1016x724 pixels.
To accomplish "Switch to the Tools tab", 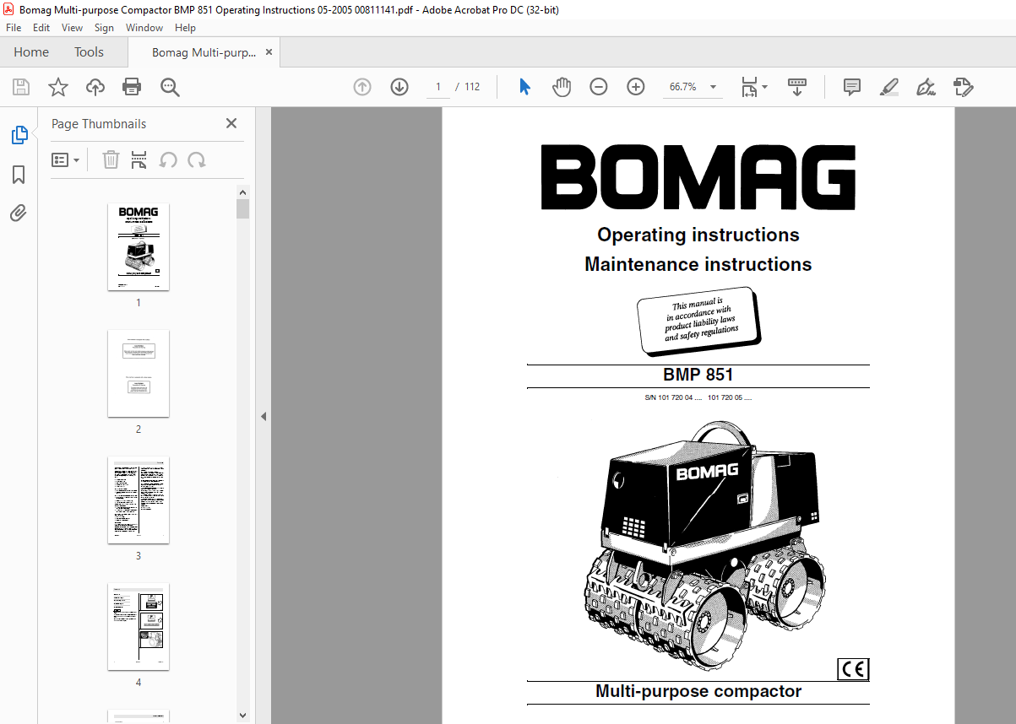I will tap(89, 52).
